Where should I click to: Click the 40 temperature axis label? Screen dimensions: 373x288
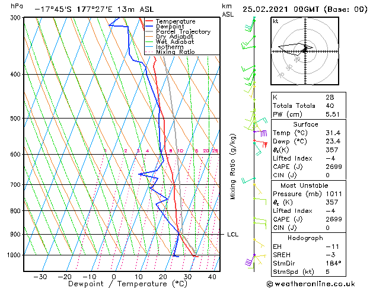212,277
